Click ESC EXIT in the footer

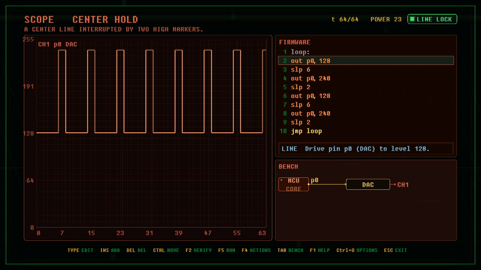coord(396,250)
